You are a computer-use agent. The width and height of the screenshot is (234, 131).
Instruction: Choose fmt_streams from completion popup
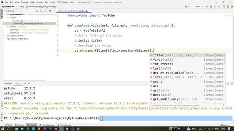click(187, 64)
